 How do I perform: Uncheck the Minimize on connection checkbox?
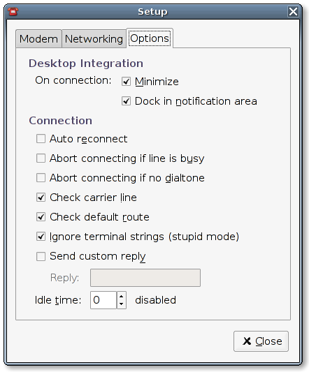tap(126, 82)
